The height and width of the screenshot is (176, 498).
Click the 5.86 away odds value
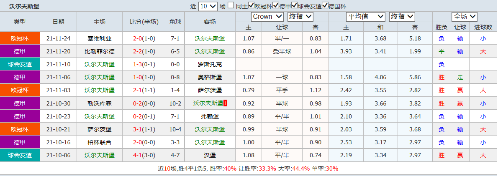click(x=415, y=77)
